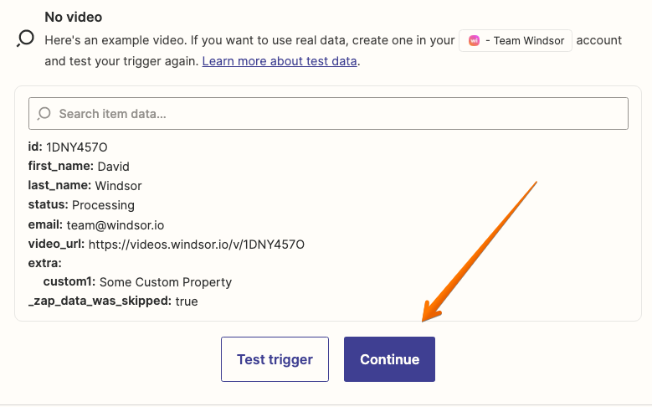
Task: Select custom1 Some Custom Property row
Action: click(137, 281)
